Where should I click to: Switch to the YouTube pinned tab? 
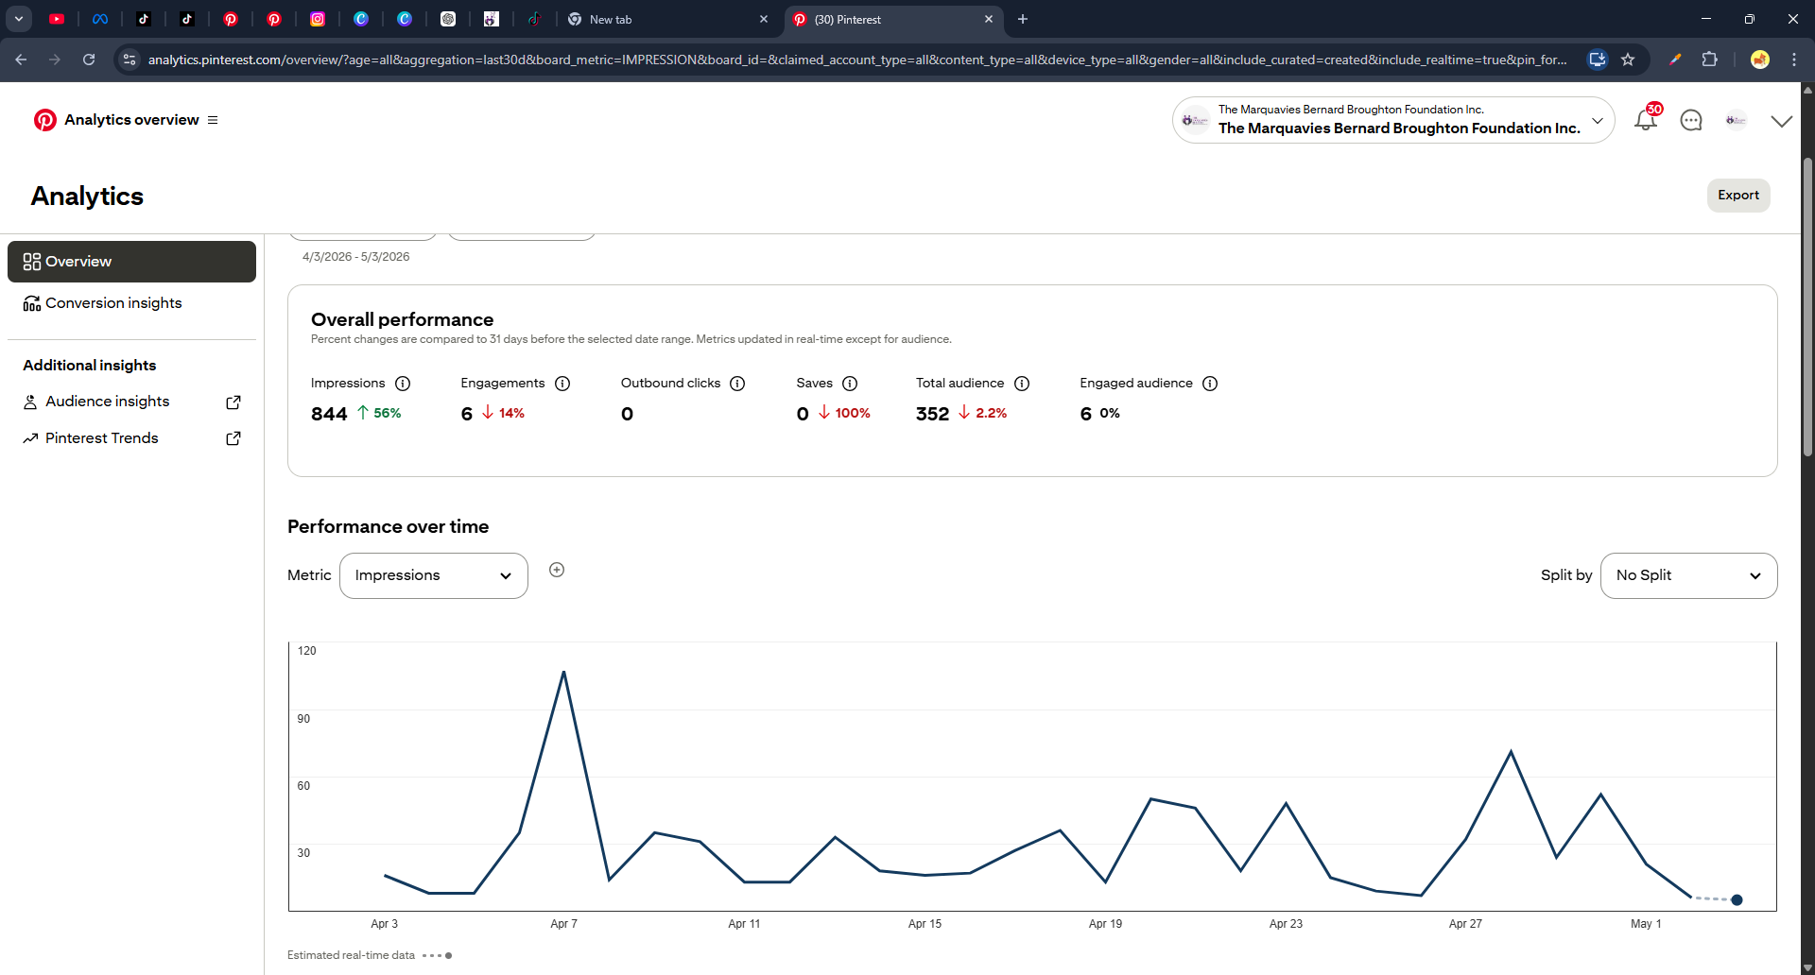57,19
